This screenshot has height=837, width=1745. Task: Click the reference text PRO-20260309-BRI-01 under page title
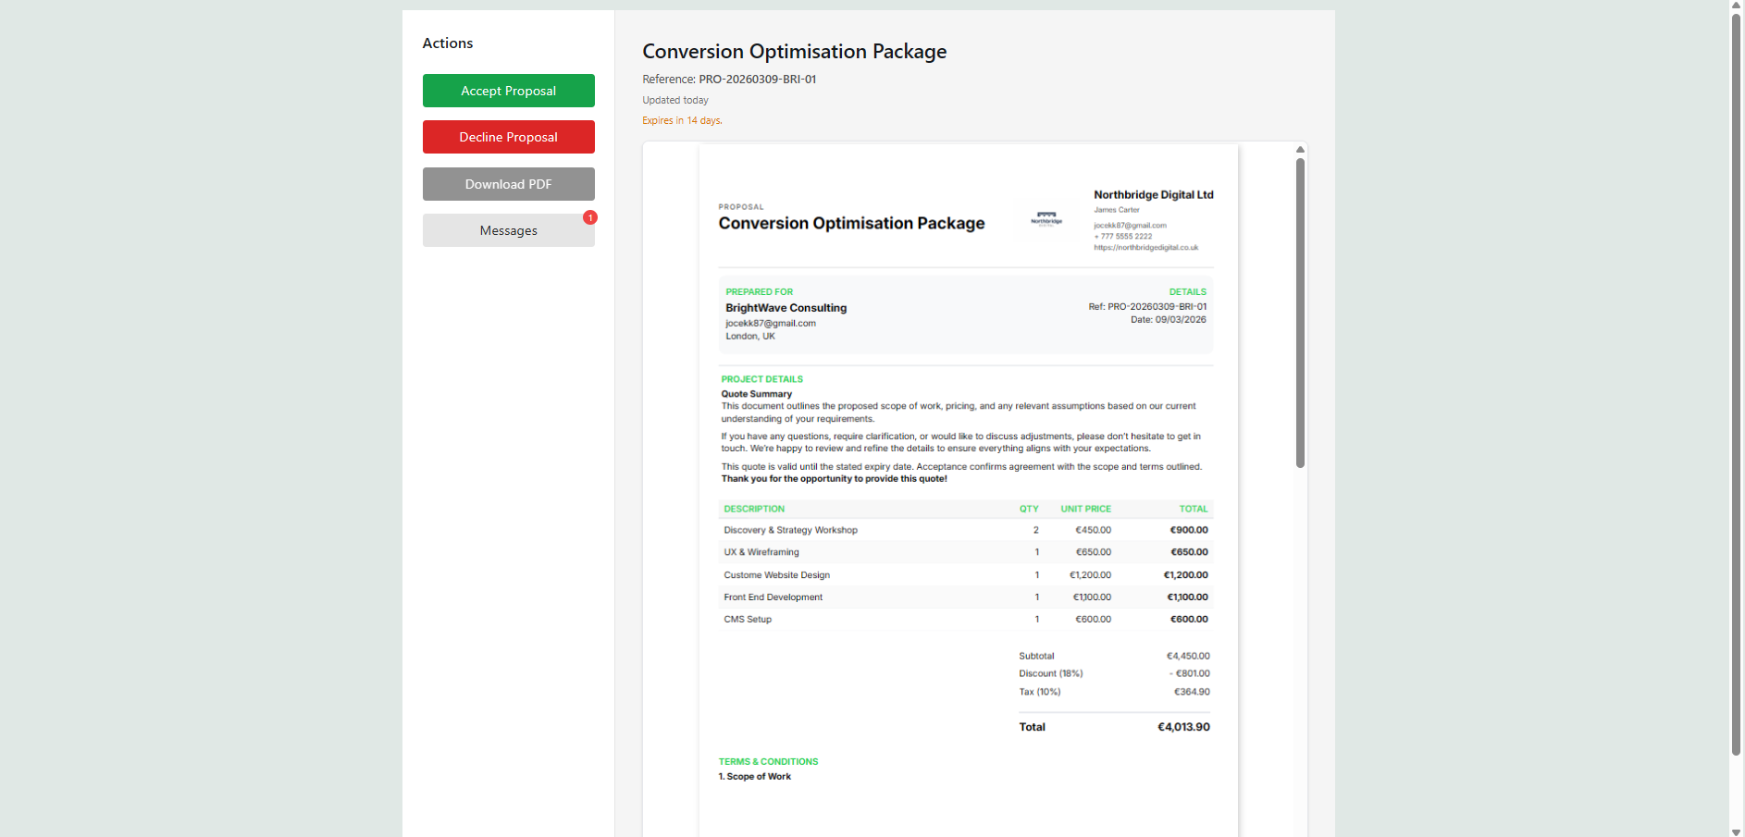pos(757,80)
